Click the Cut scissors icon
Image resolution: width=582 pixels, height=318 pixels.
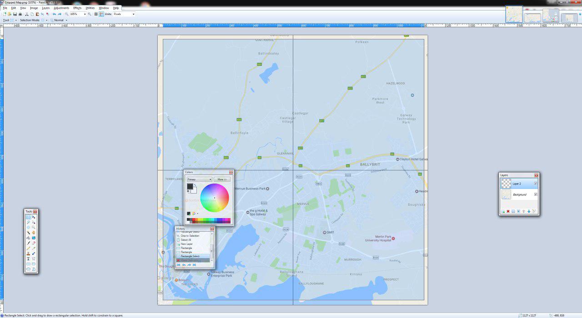click(26, 14)
